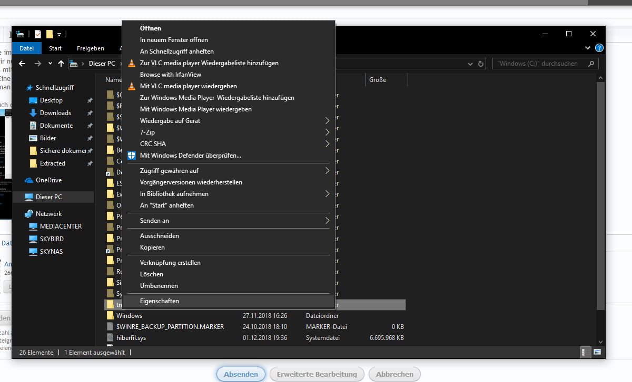Switch to the Freigeben ribbon tab
The width and height of the screenshot is (632, 382).
click(x=91, y=48)
